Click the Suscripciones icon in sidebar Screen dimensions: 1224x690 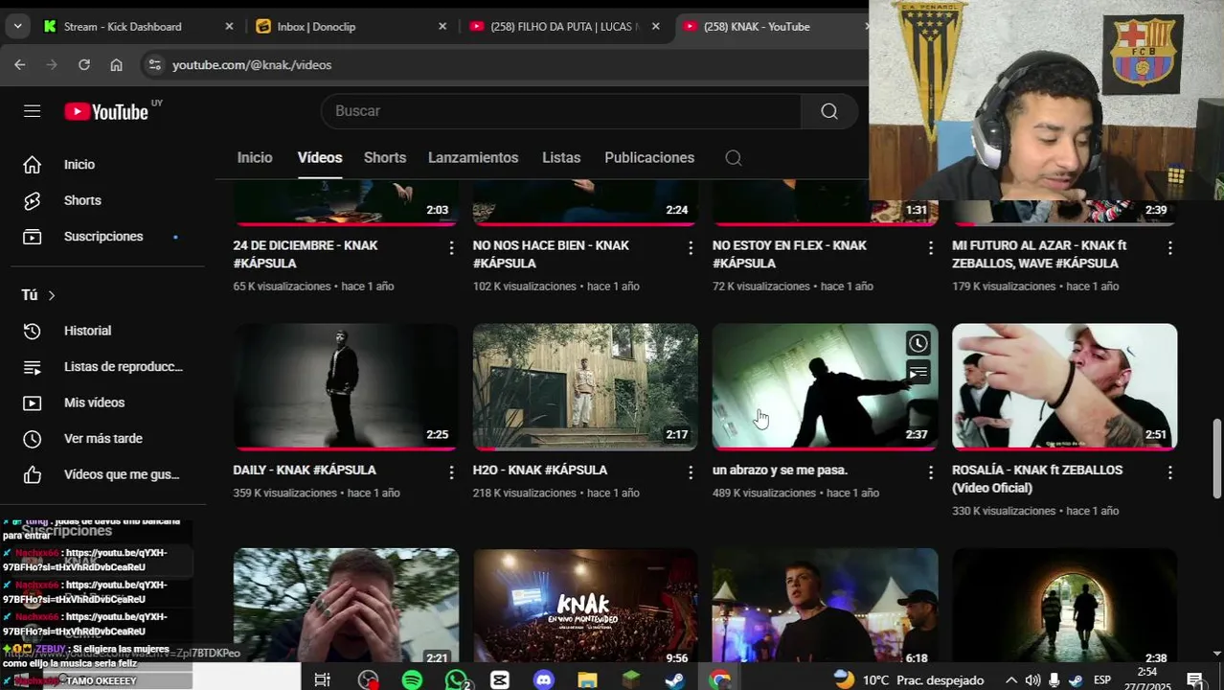33,237
